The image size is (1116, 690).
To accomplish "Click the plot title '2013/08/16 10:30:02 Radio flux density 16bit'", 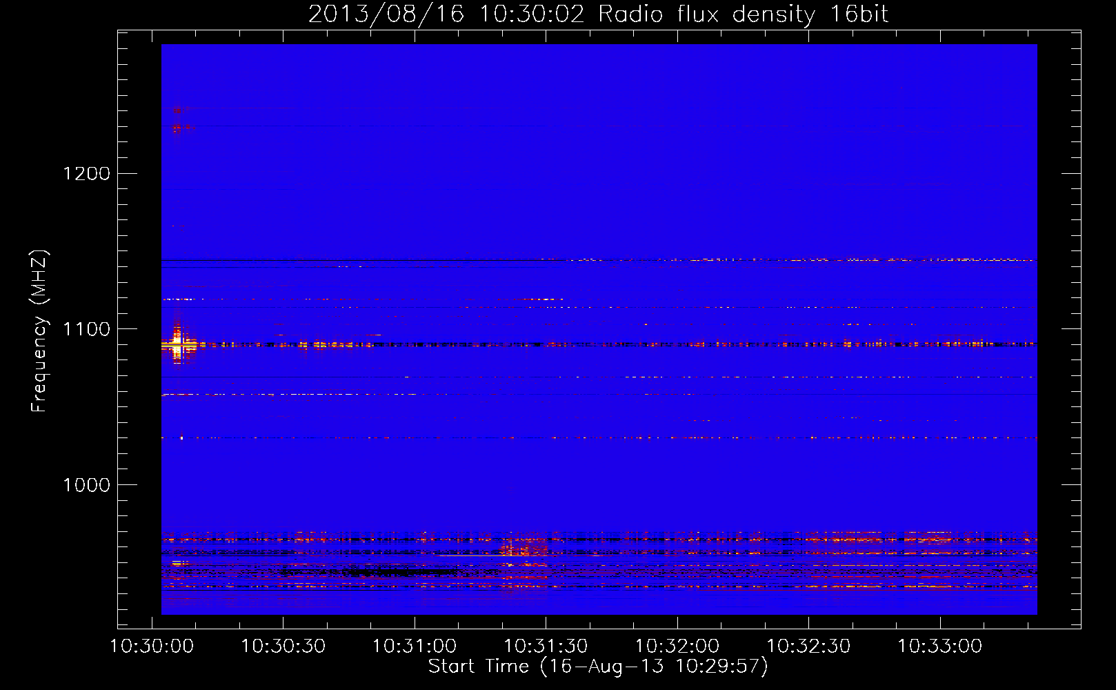I will 598,14.
